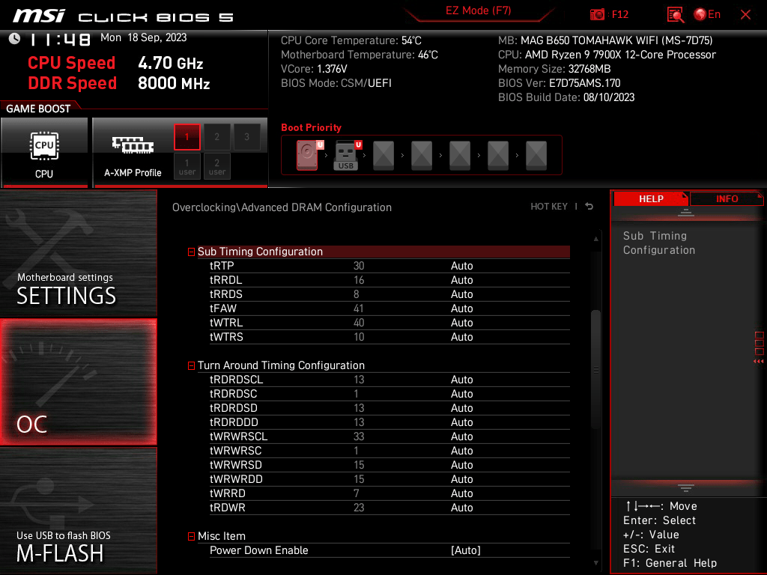
Task: Change language via the En globe icon
Action: click(707, 15)
